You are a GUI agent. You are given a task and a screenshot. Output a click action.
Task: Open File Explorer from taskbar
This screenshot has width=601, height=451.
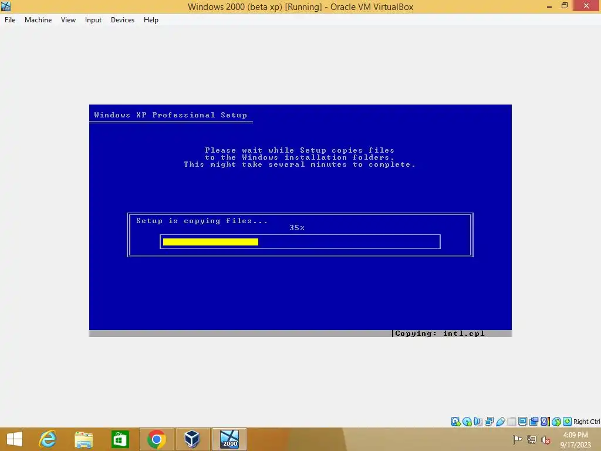coord(83,439)
